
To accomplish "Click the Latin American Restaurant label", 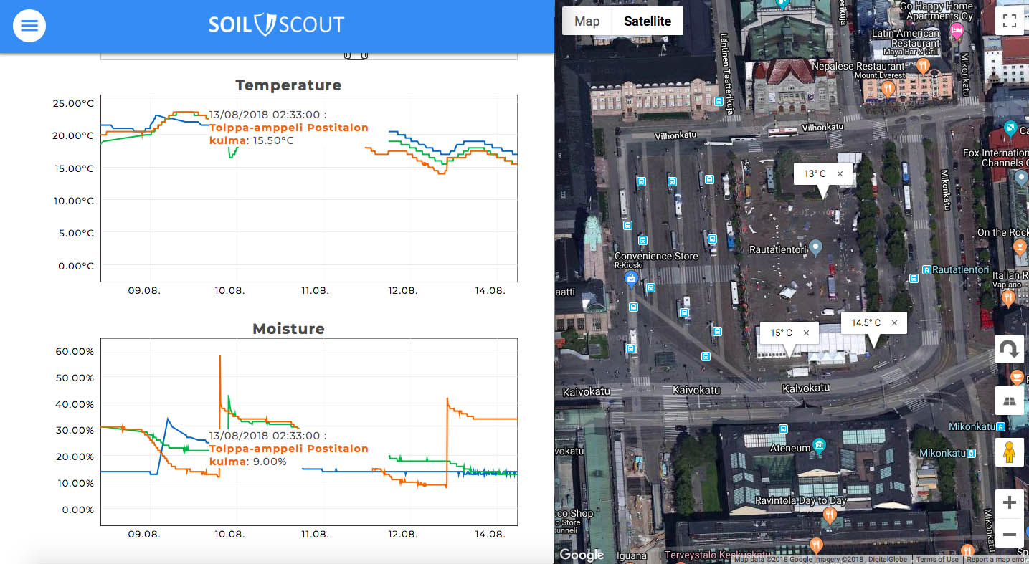I will click(906, 38).
